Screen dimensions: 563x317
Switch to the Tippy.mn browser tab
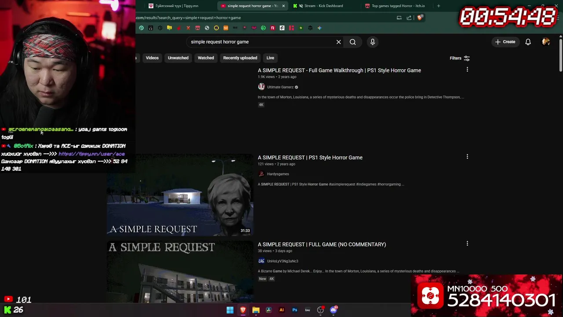pyautogui.click(x=176, y=6)
